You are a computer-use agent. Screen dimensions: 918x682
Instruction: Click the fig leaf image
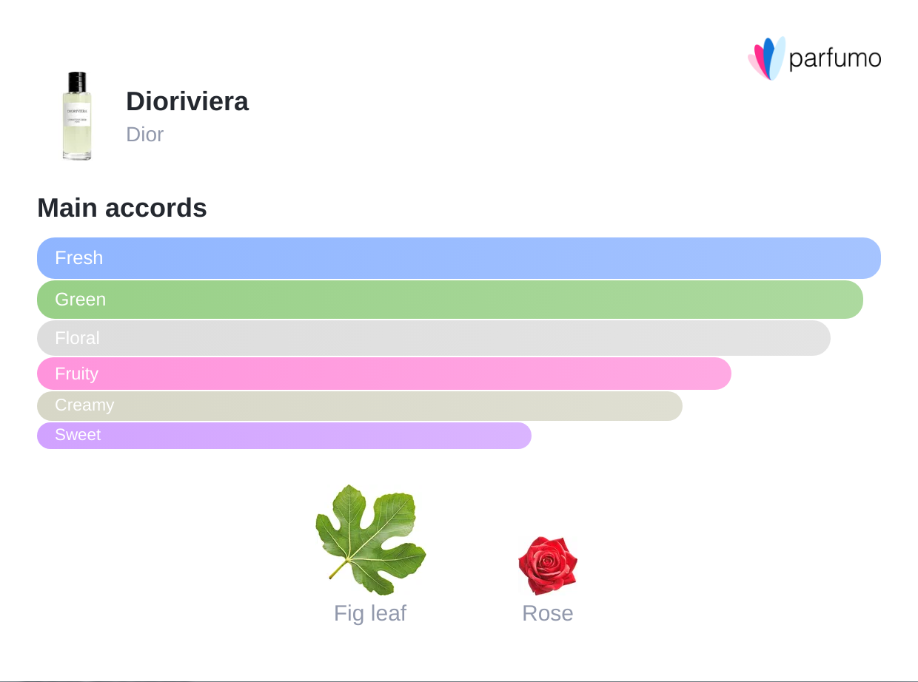point(370,540)
